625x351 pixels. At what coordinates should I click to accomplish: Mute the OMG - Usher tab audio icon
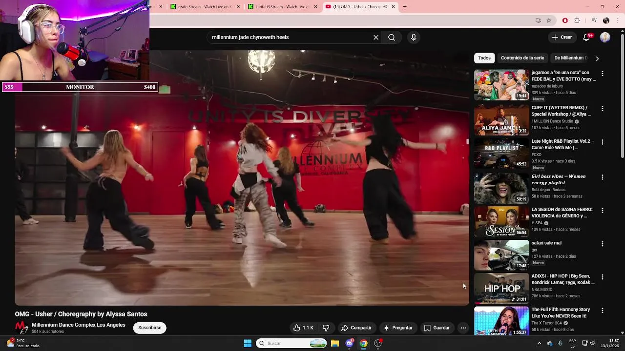point(385,7)
